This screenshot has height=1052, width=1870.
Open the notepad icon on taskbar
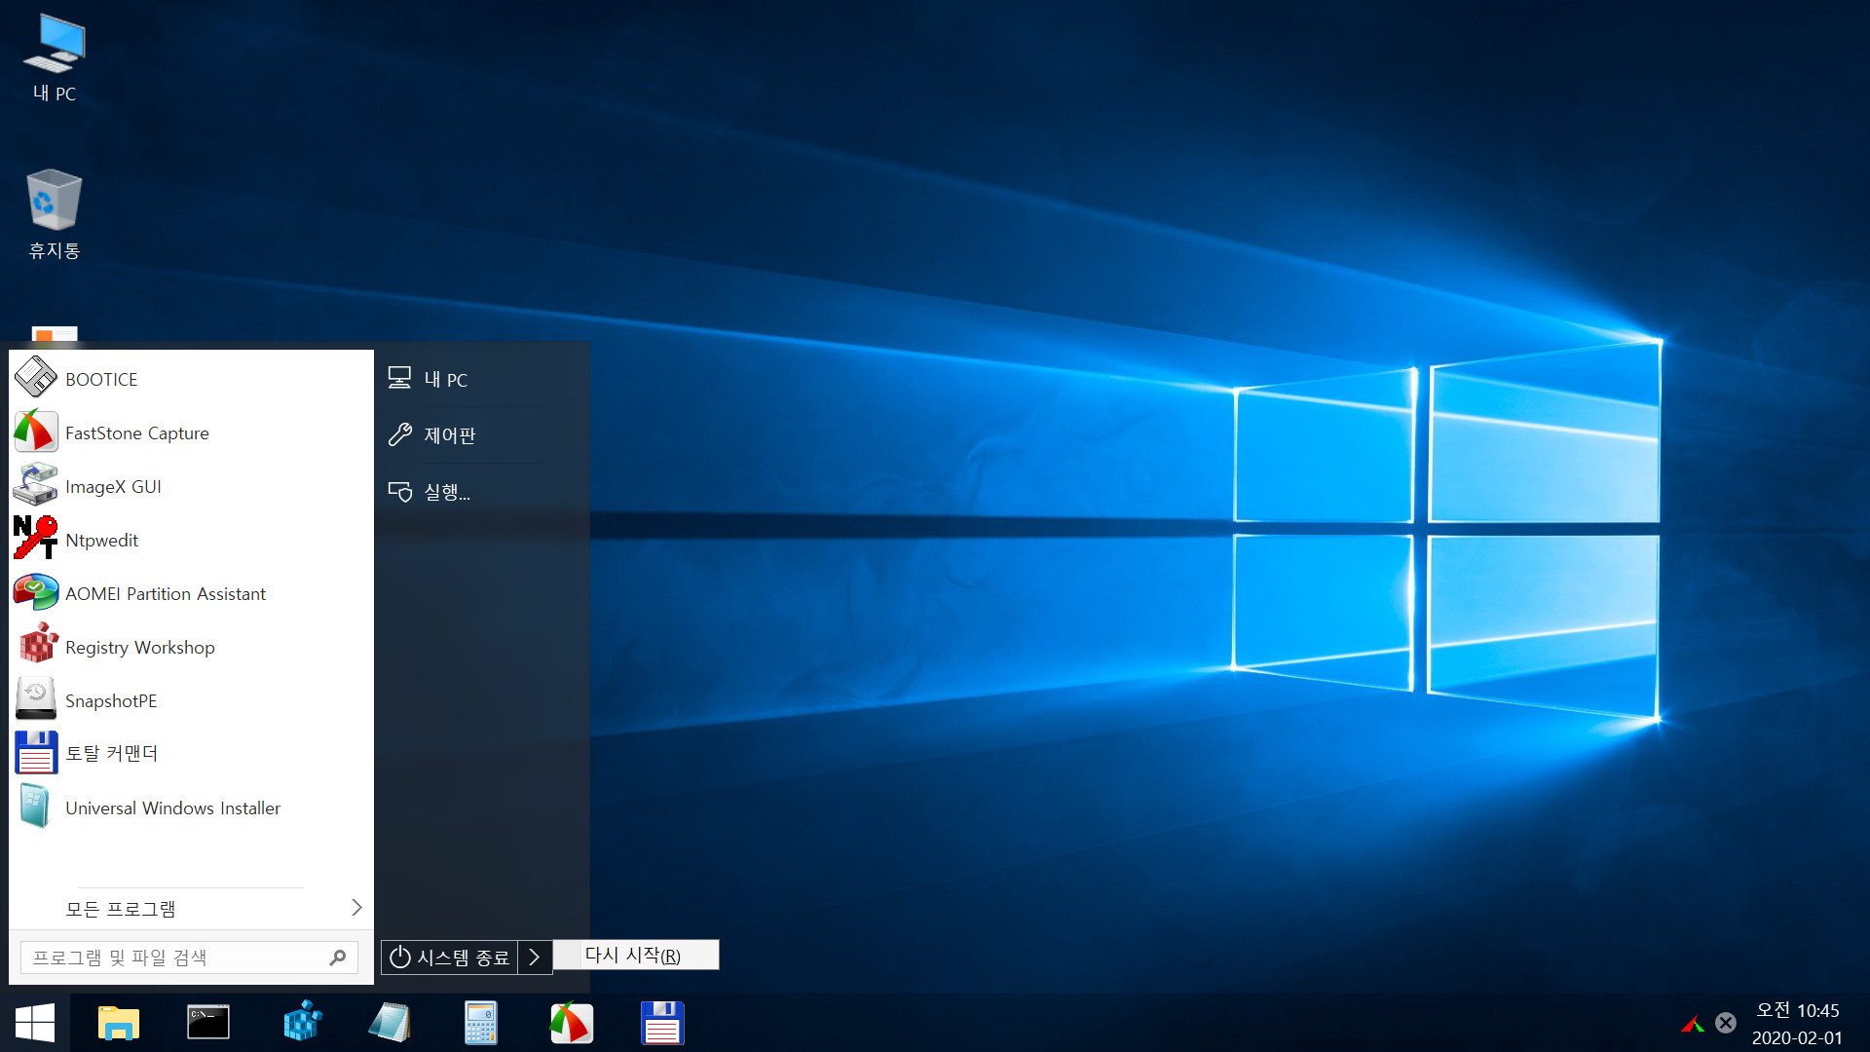pyautogui.click(x=390, y=1023)
